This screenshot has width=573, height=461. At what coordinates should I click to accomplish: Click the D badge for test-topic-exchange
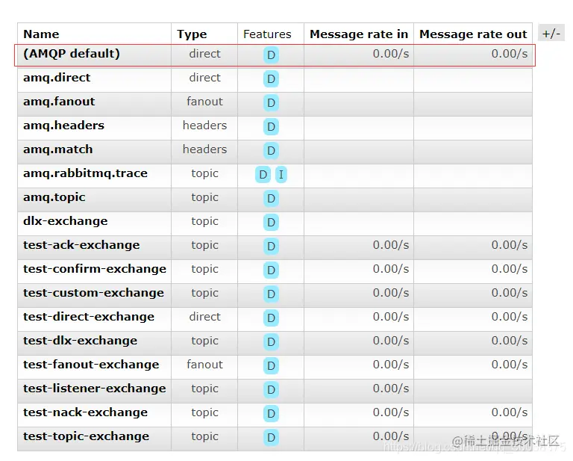pyautogui.click(x=271, y=438)
